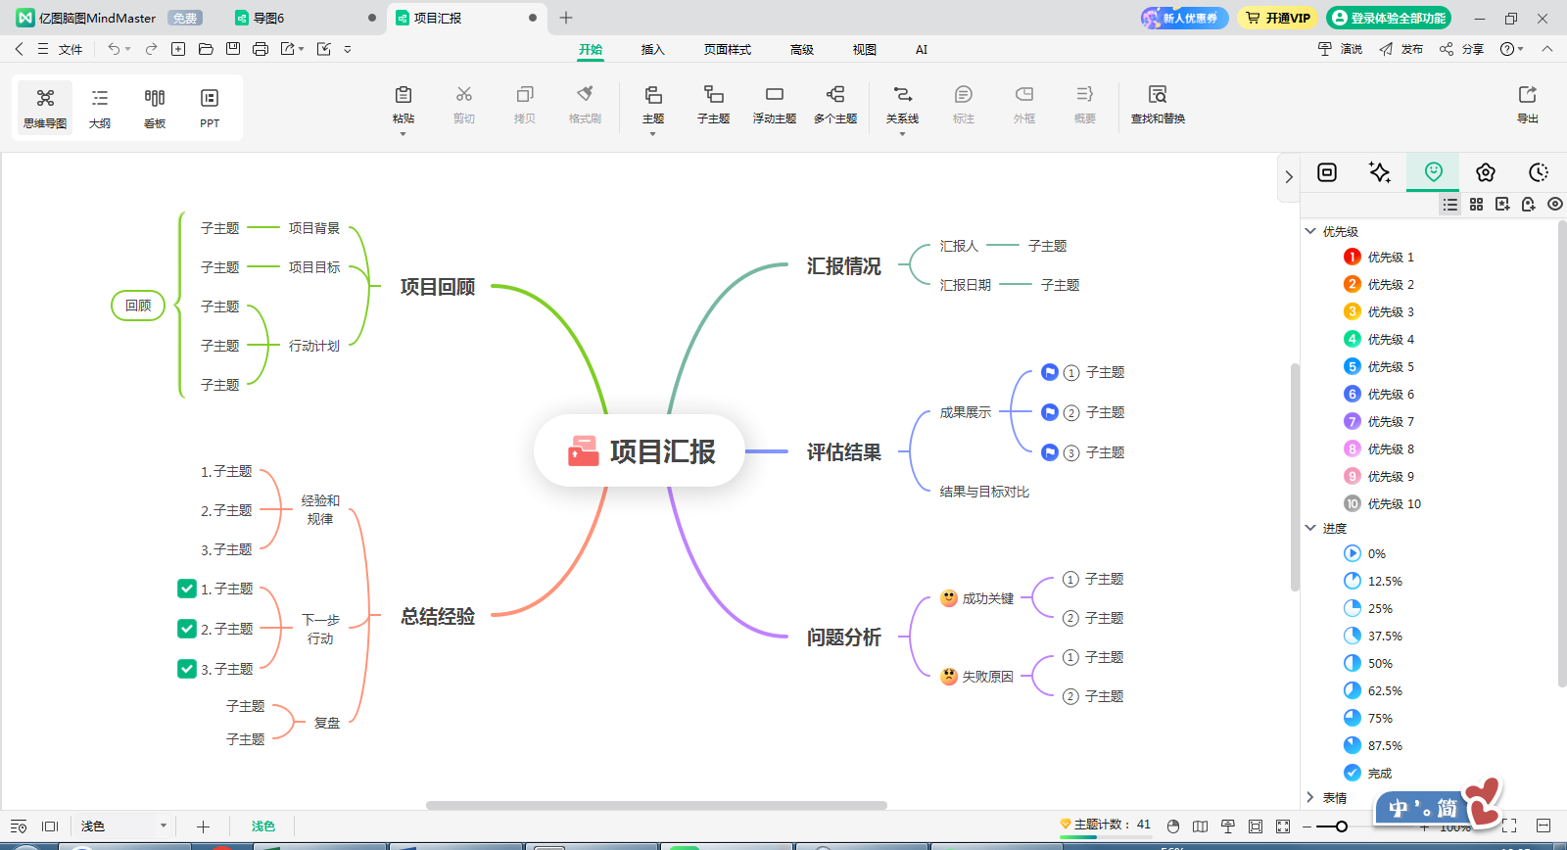The height and width of the screenshot is (850, 1567).
Task: Uncheck the checkbox beside "1.子主题" under 下一步行动
Action: (x=187, y=589)
